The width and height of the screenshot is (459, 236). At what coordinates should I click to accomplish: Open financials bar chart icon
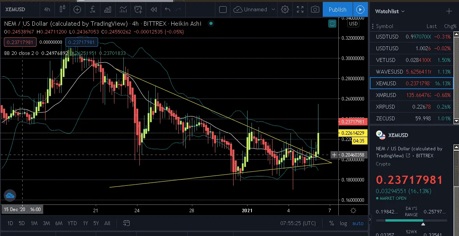click(108, 9)
